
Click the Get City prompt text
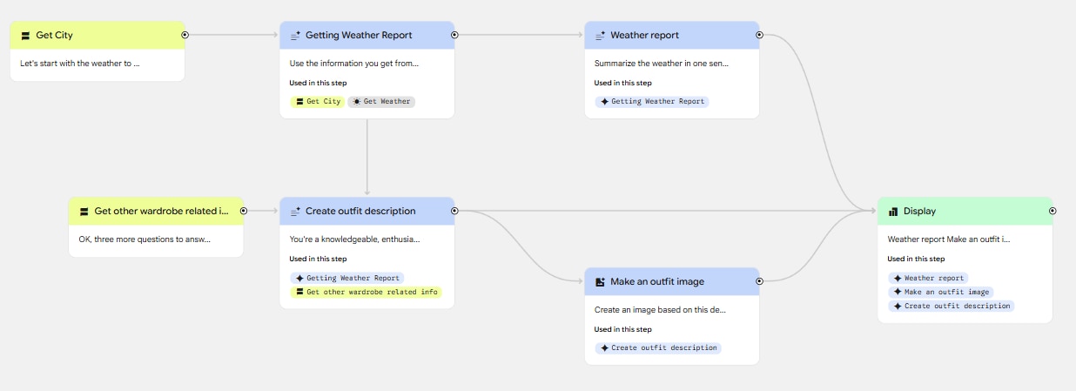(x=79, y=64)
